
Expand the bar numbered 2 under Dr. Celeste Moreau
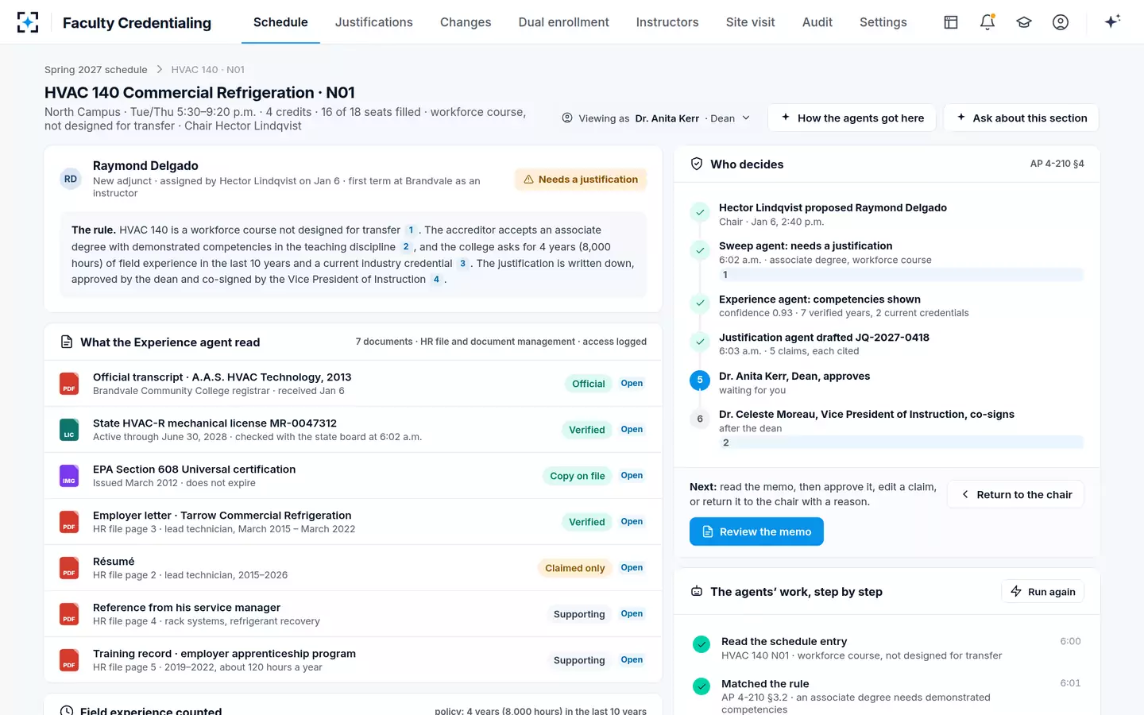901,443
